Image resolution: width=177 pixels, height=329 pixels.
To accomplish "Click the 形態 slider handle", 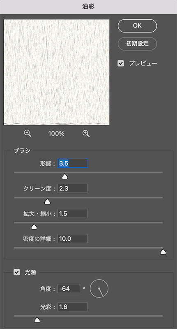I will 65,176.
